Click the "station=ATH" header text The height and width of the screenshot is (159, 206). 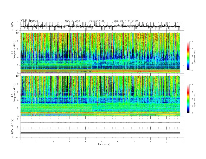click(x=96, y=21)
